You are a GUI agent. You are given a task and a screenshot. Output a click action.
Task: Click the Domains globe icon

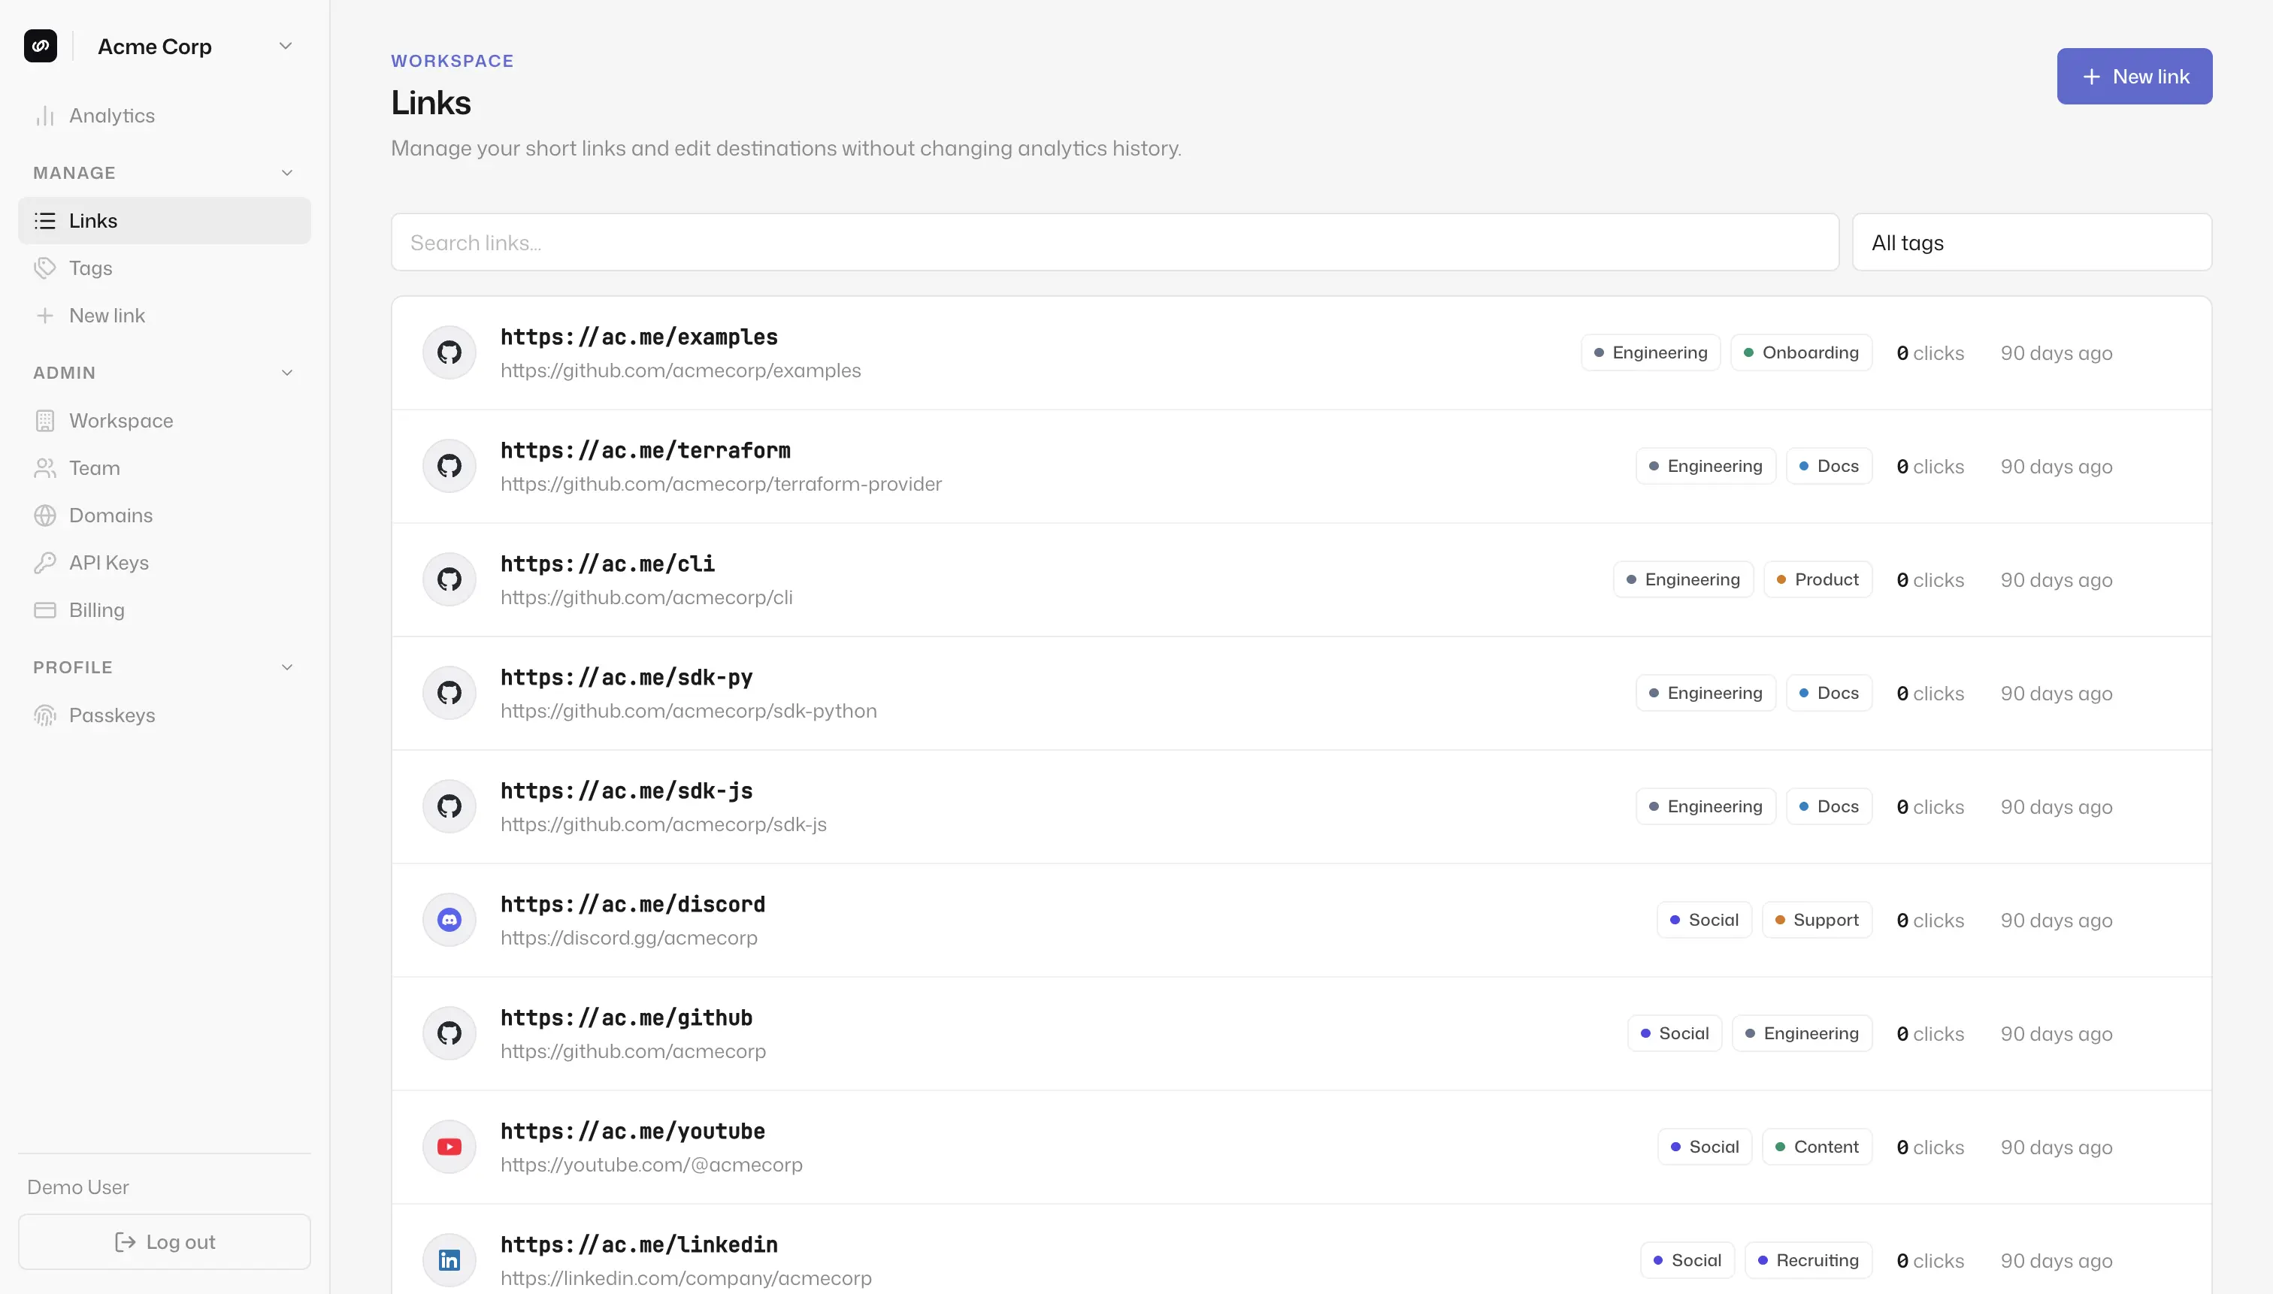coord(44,515)
